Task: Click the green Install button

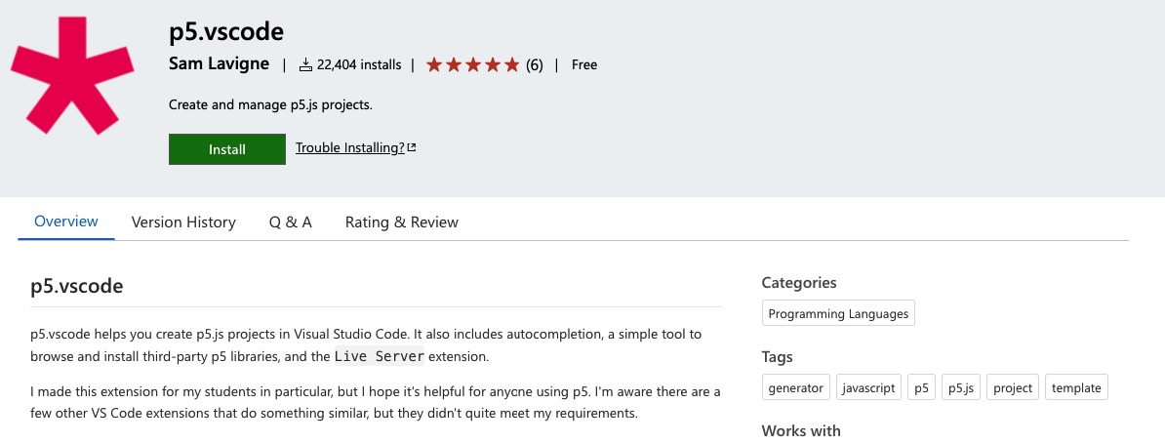Action: coord(227,149)
